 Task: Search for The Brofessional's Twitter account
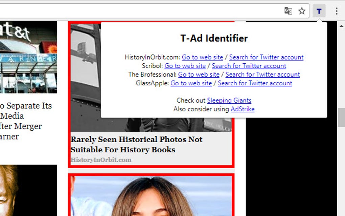pos(263,74)
